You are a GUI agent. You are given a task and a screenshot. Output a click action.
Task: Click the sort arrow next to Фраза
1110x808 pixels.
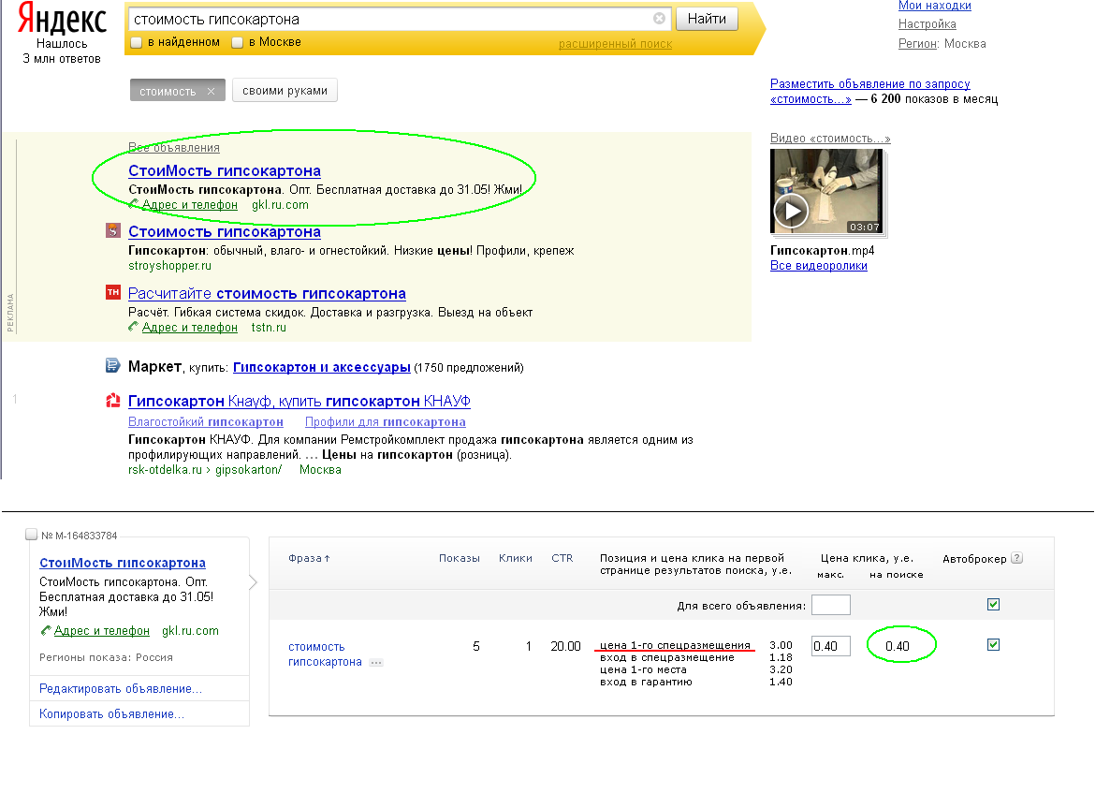(x=327, y=559)
